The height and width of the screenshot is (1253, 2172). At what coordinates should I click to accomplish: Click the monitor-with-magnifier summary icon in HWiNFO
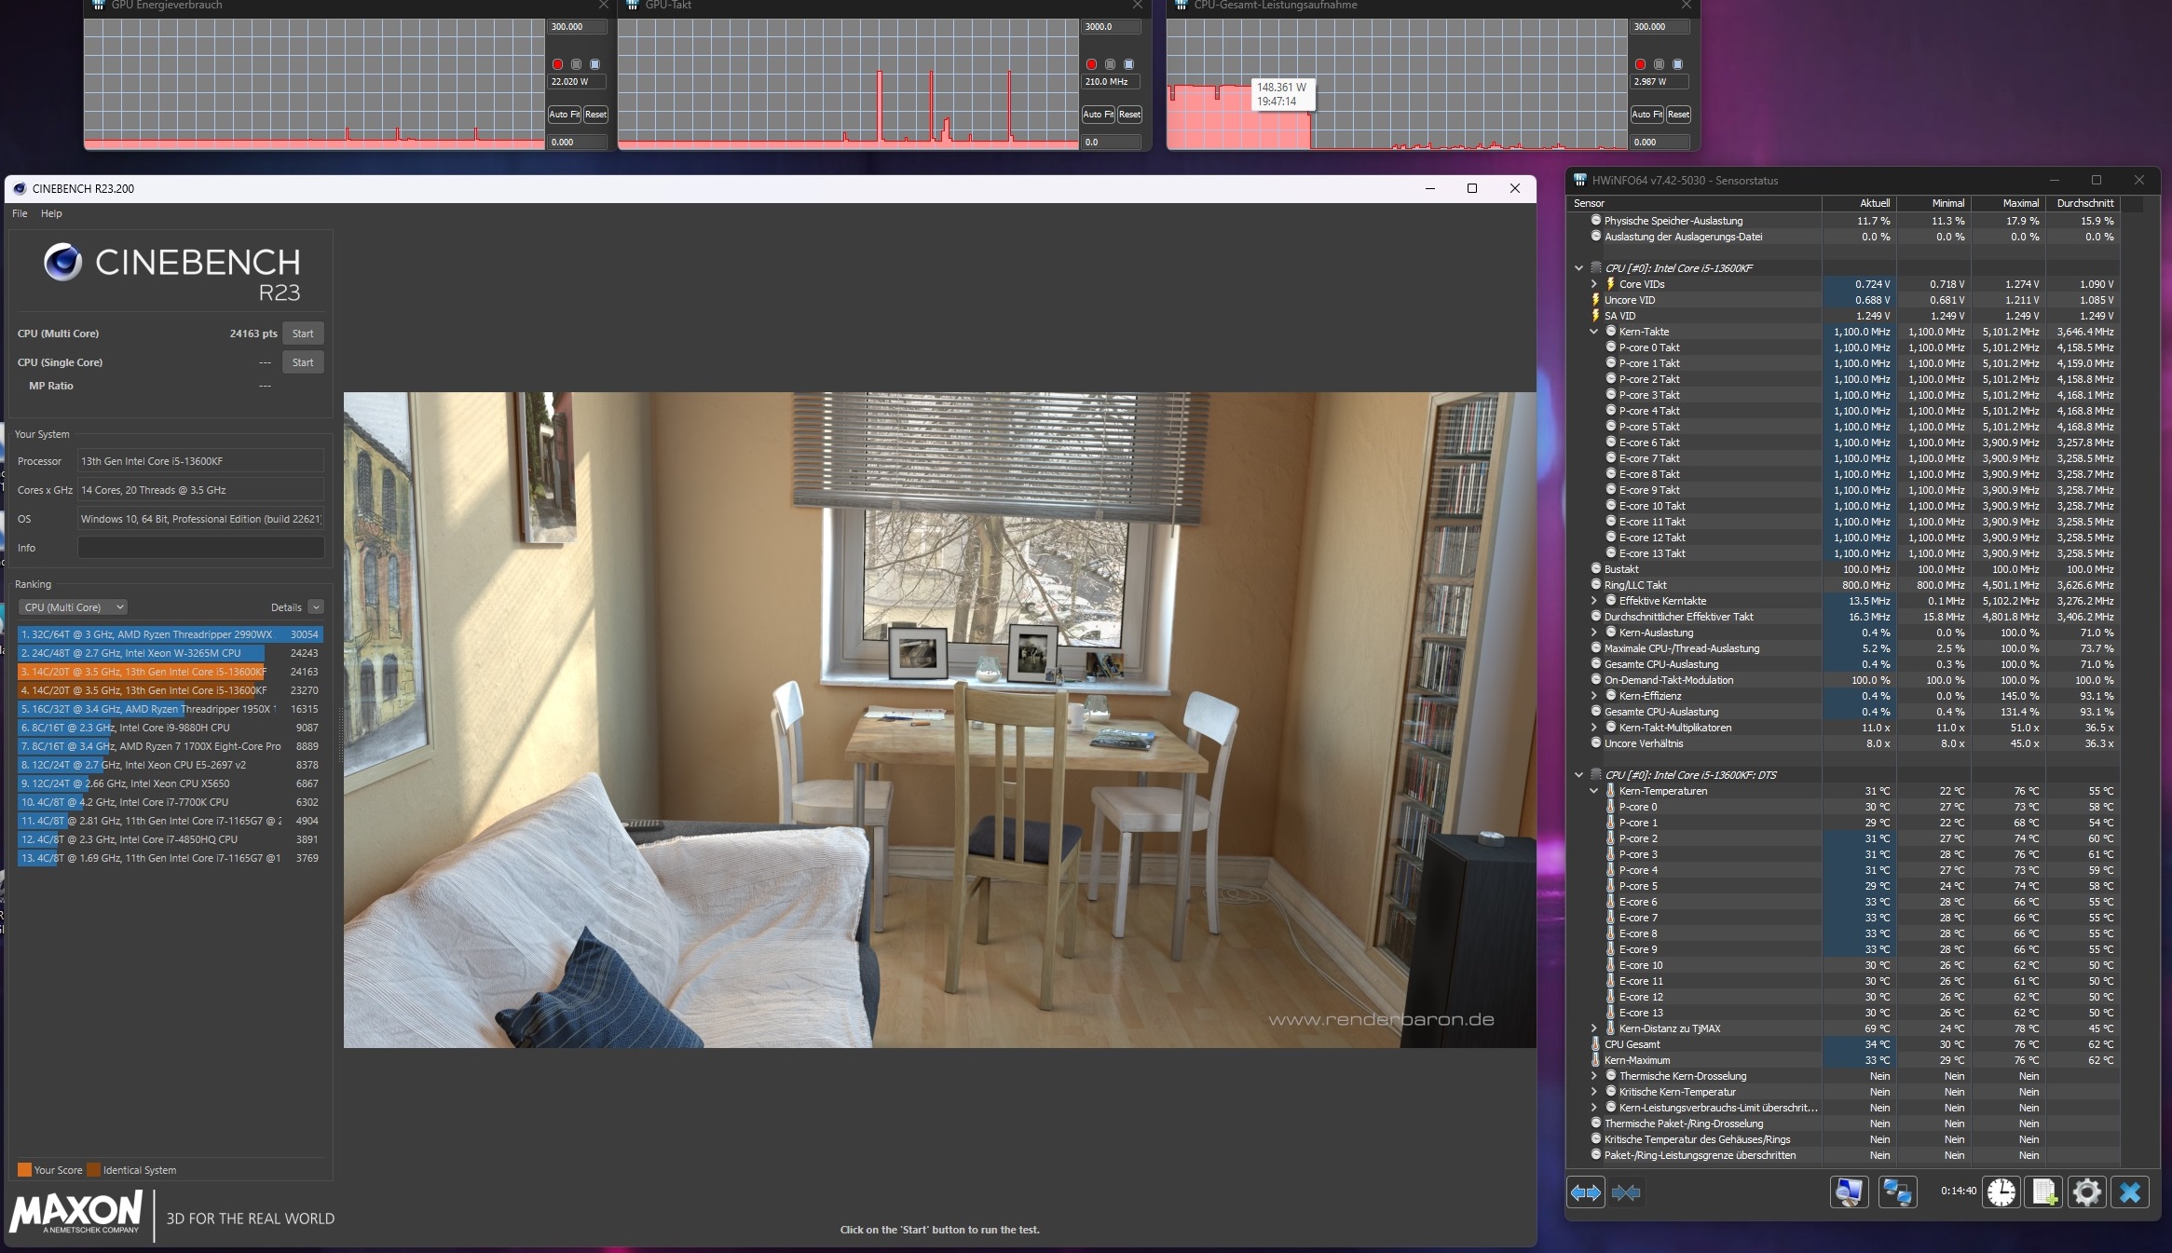1850,1192
